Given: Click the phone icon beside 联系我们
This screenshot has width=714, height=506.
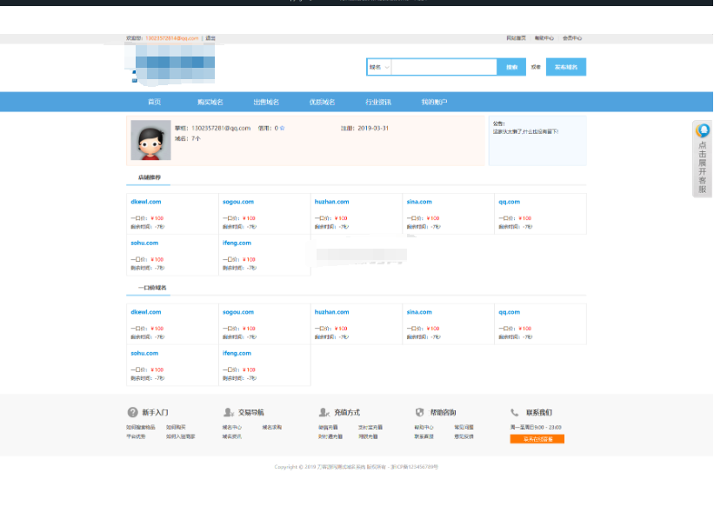Looking at the screenshot, I should pyautogui.click(x=515, y=412).
